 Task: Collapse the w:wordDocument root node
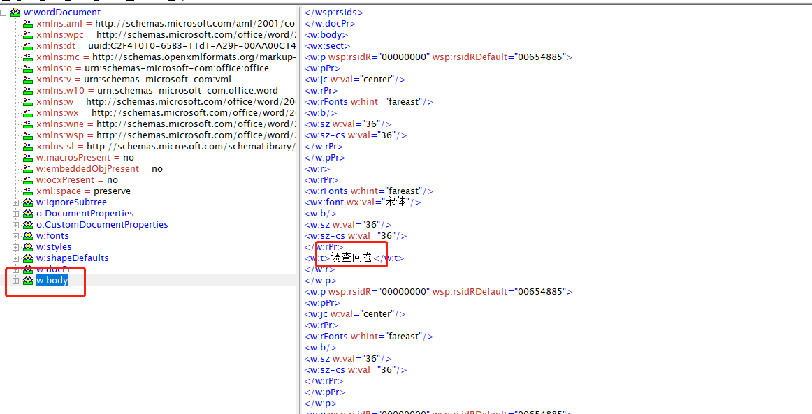click(3, 13)
